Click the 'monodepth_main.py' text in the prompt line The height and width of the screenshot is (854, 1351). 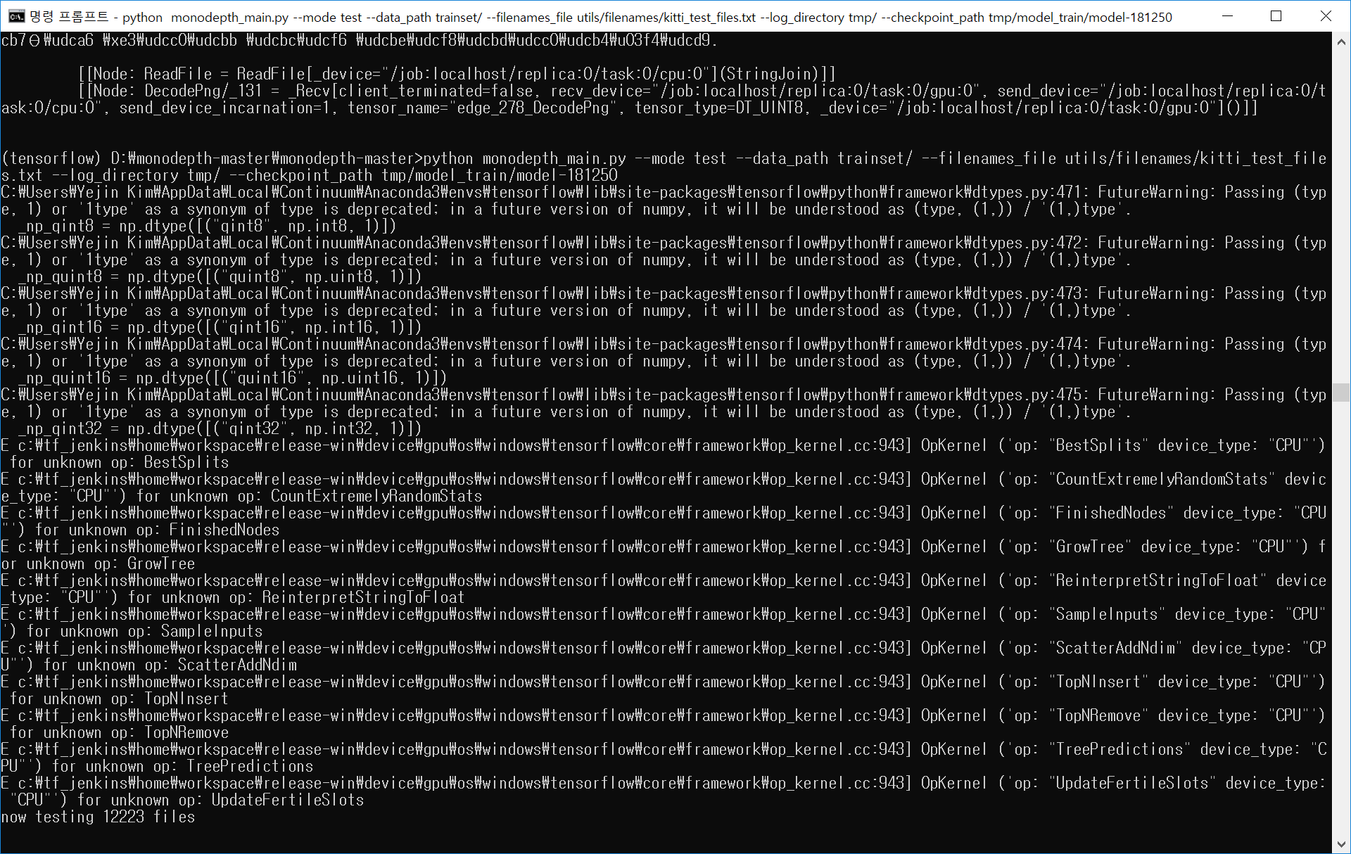click(x=554, y=159)
